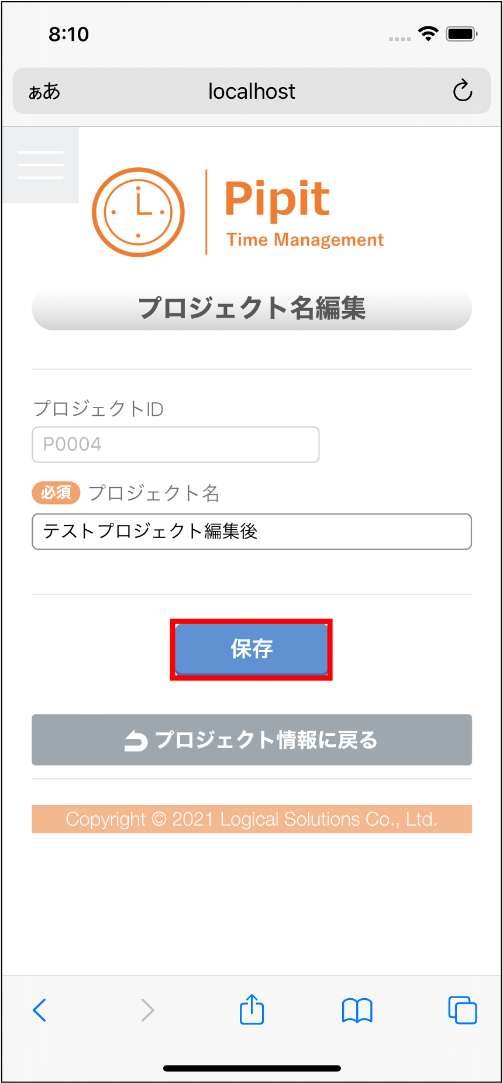Tap the ぁあ text size icon
This screenshot has height=1083, width=503.
coord(44,91)
